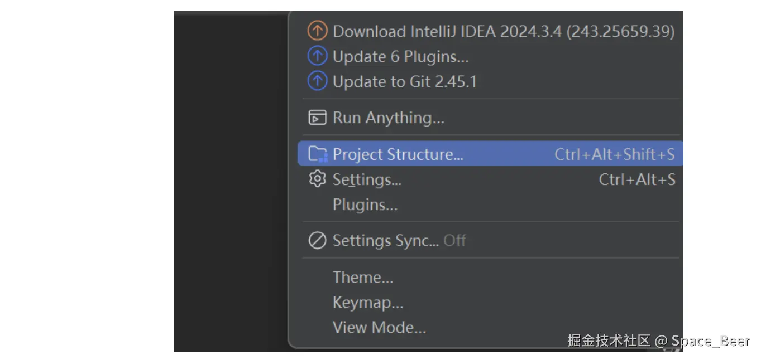This screenshot has width=761, height=360.
Task: Click the blue arrow icon beside Update to Git
Action: (x=317, y=81)
